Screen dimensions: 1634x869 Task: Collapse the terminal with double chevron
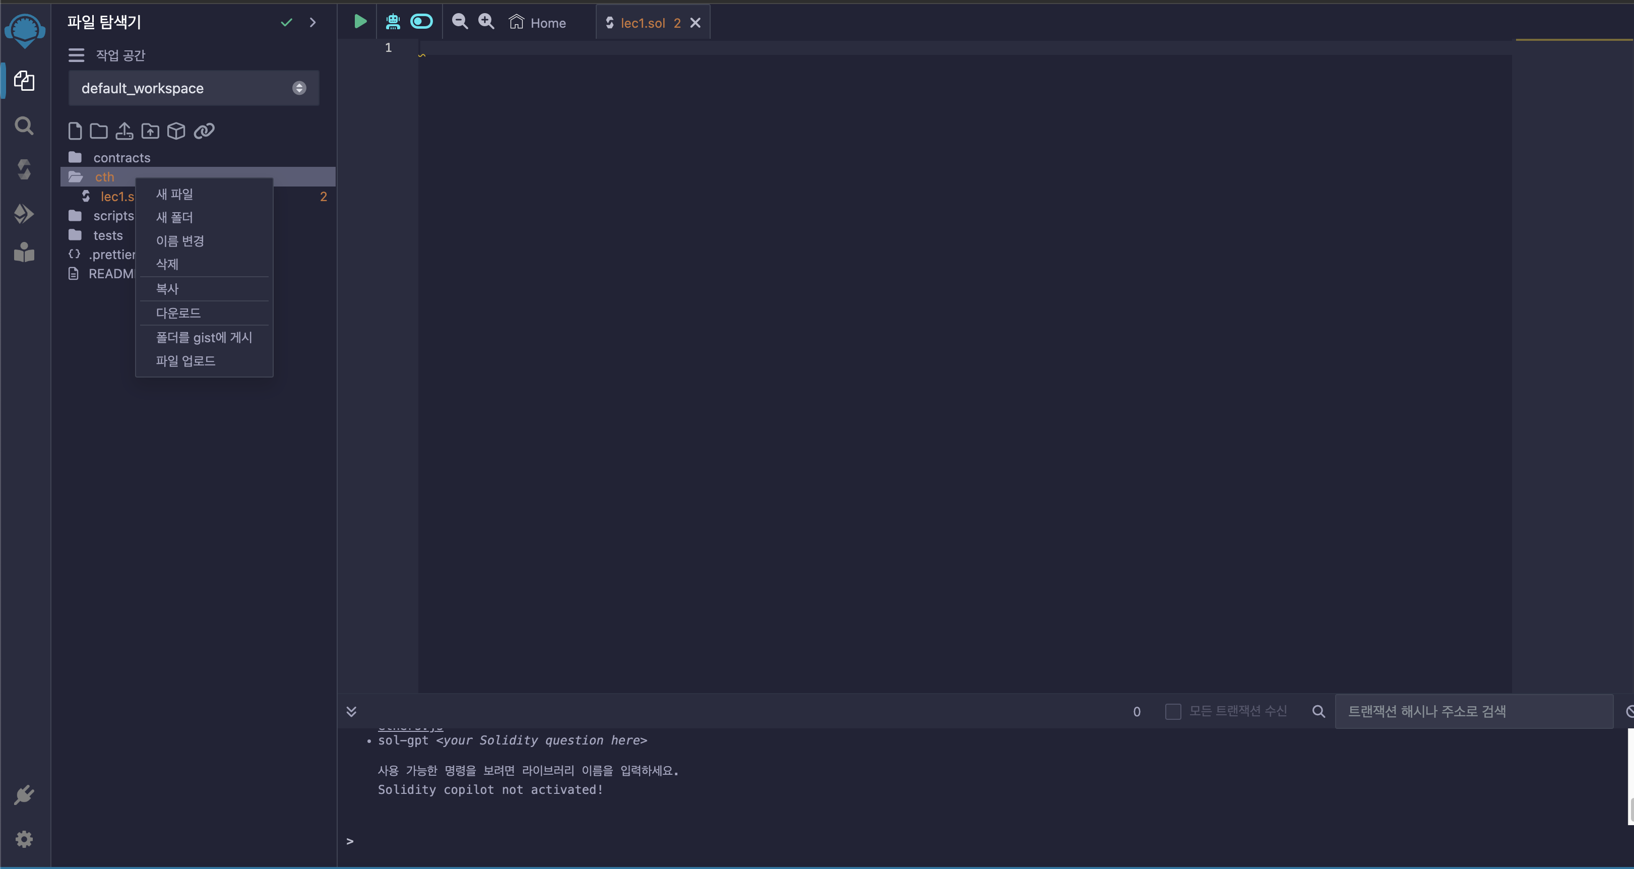(351, 711)
